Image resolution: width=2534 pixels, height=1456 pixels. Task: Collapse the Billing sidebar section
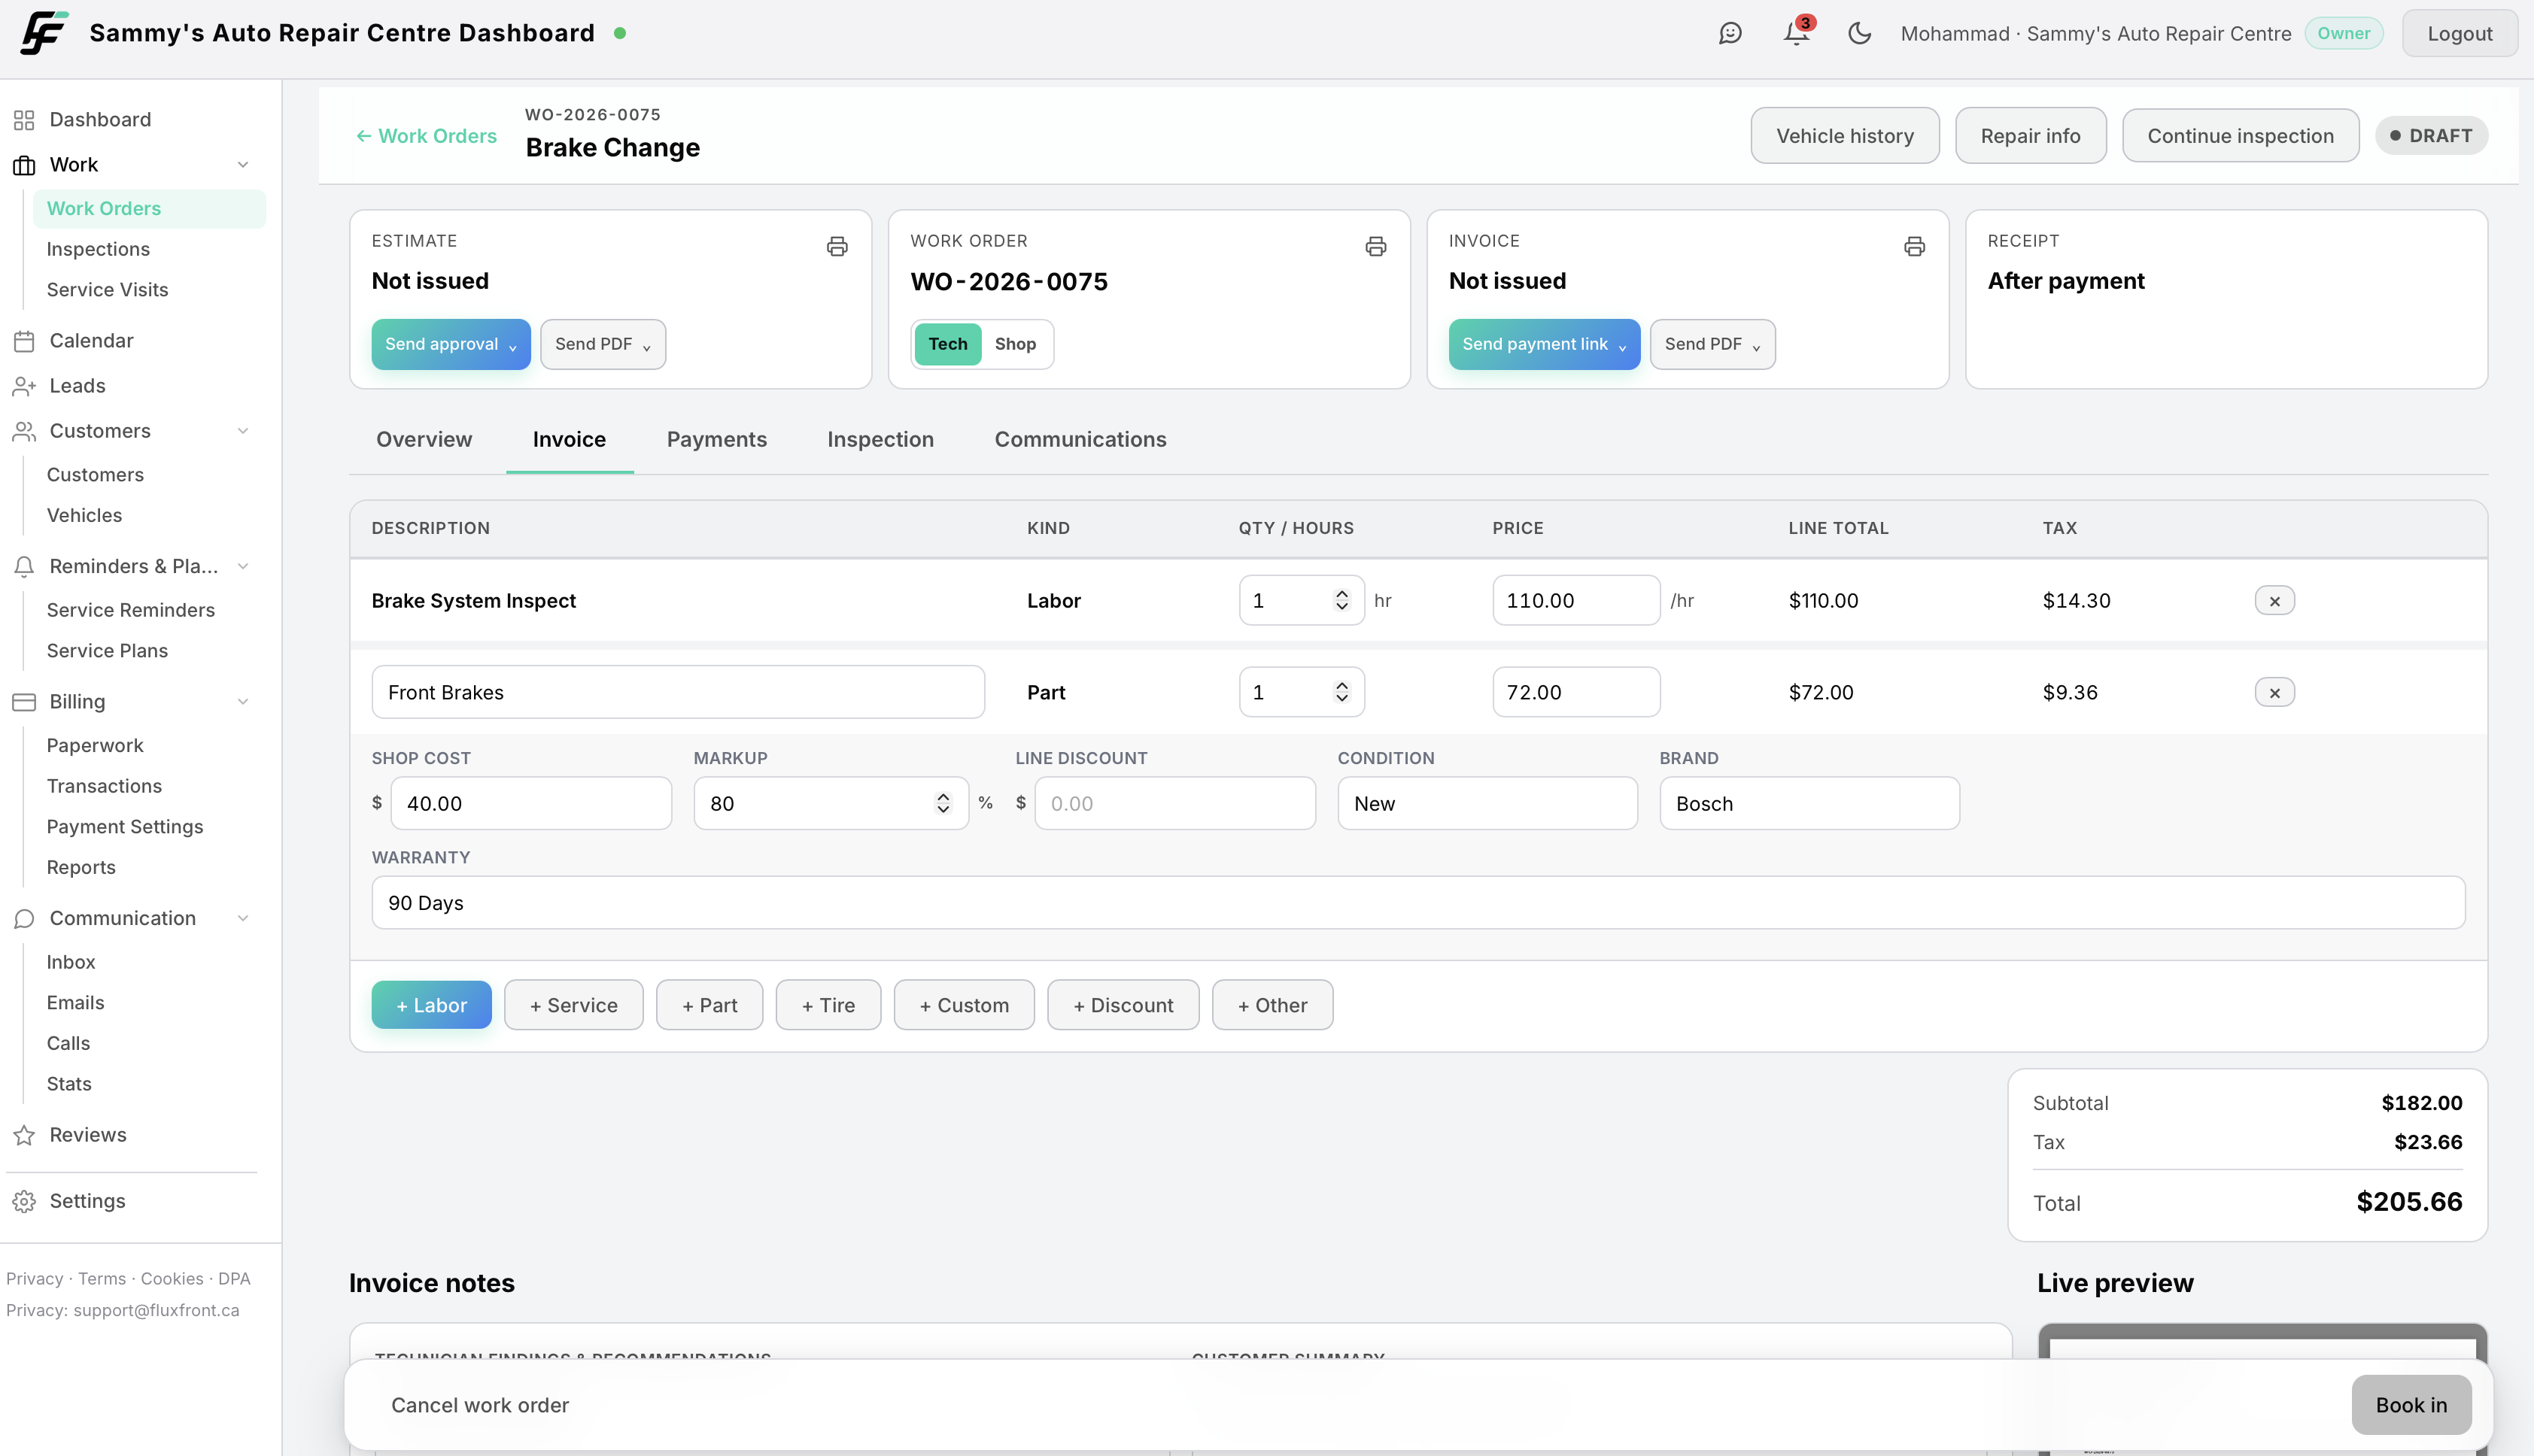[x=243, y=702]
